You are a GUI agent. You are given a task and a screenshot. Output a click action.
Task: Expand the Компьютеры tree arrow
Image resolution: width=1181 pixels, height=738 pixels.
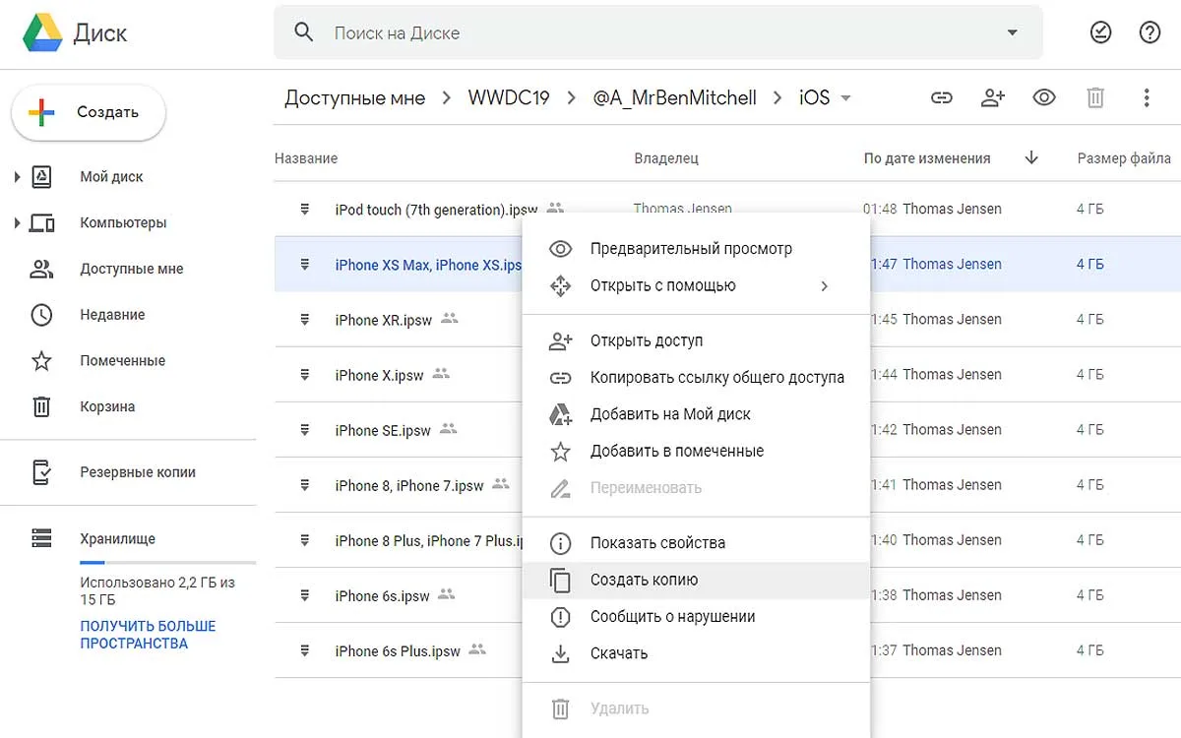[17, 223]
